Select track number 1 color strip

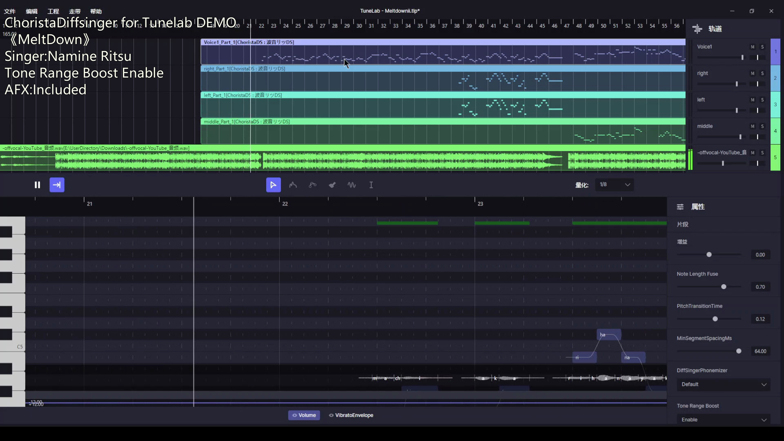(x=775, y=52)
